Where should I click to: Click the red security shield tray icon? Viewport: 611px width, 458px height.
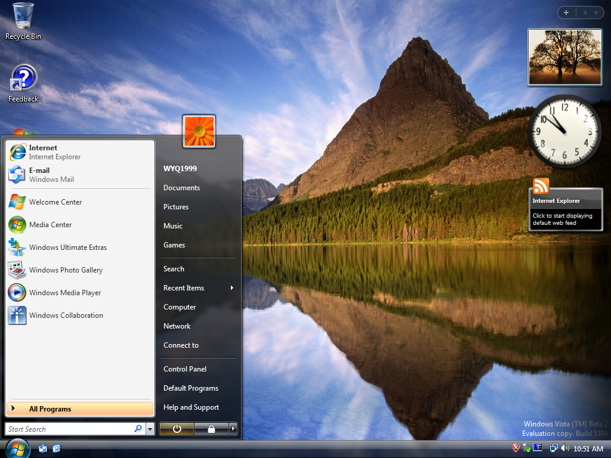[x=516, y=448]
